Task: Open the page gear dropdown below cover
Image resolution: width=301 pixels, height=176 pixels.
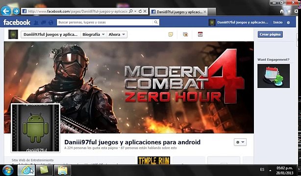Action: [240, 142]
